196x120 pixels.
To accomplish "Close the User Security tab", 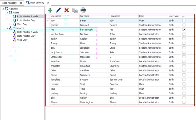I will click(x=48, y=3).
